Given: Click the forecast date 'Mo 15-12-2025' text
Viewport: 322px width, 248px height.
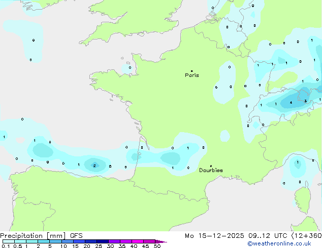Looking at the screenshot, I should tap(214, 236).
